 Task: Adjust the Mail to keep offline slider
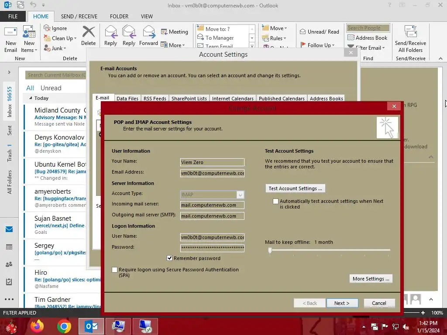coord(270,250)
